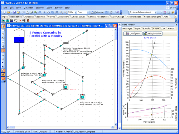
Task: Switch to the Boosters component tab
Action: coord(41,17)
